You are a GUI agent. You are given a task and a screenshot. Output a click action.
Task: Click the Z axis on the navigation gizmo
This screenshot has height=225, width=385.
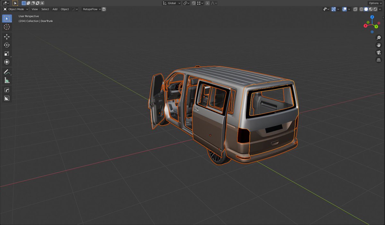click(372, 16)
